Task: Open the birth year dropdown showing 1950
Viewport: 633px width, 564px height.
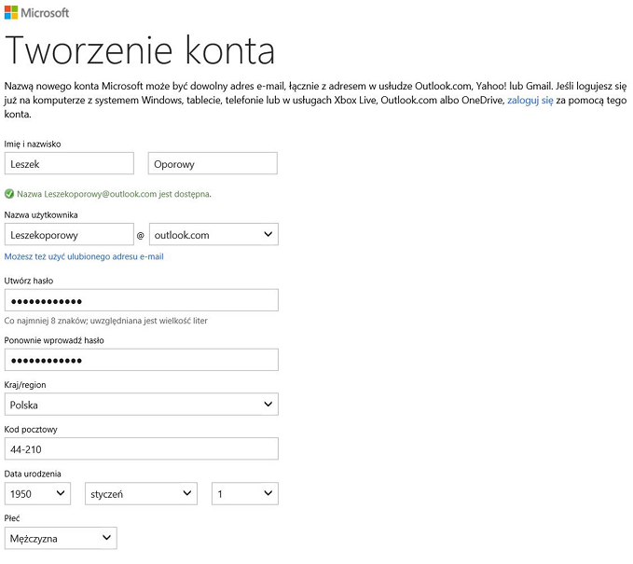Action: point(37,494)
